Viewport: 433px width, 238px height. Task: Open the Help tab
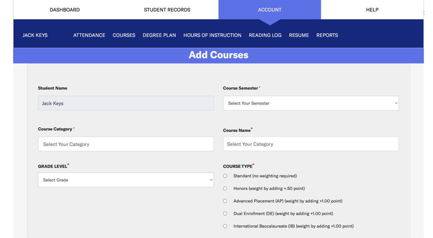372,10
